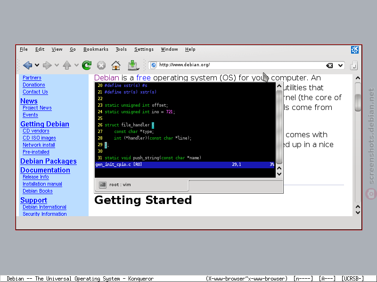
Task: Click the vim terminal scrollbar thumb
Action: (279, 127)
